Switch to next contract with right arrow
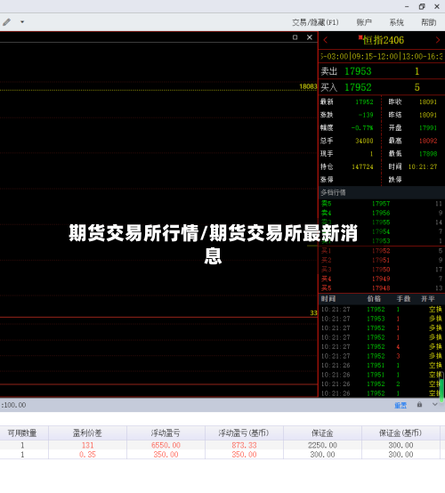This screenshot has width=445, height=493. [438, 40]
